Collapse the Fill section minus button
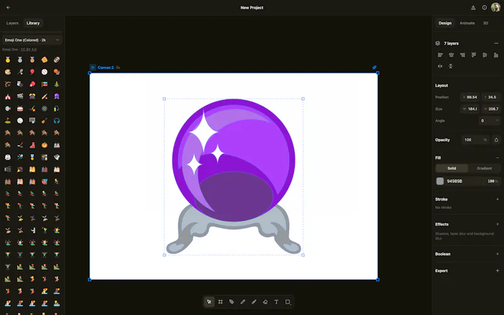504x315 pixels. coord(497,158)
